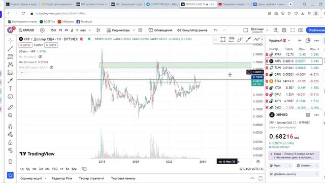
Task: Open the Fibonacci retracement tools
Action: tap(10, 56)
